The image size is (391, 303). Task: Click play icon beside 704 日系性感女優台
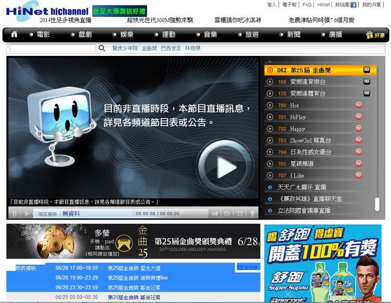pos(270,152)
